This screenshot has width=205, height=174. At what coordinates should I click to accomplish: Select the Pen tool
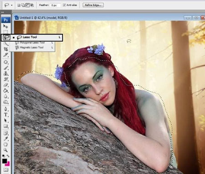tap(5, 109)
